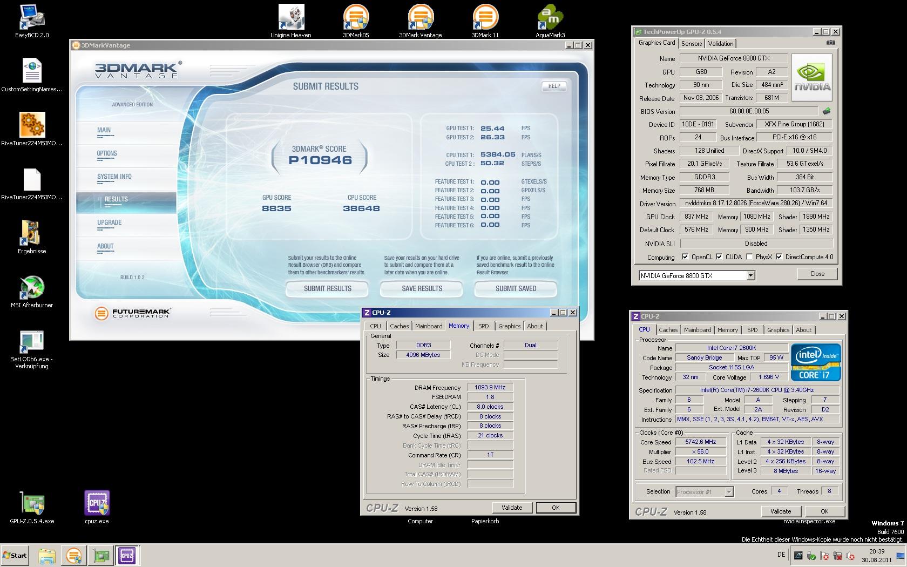The image size is (907, 567).
Task: Click the NVIDIA logo in GPU-Z
Action: 812,77
